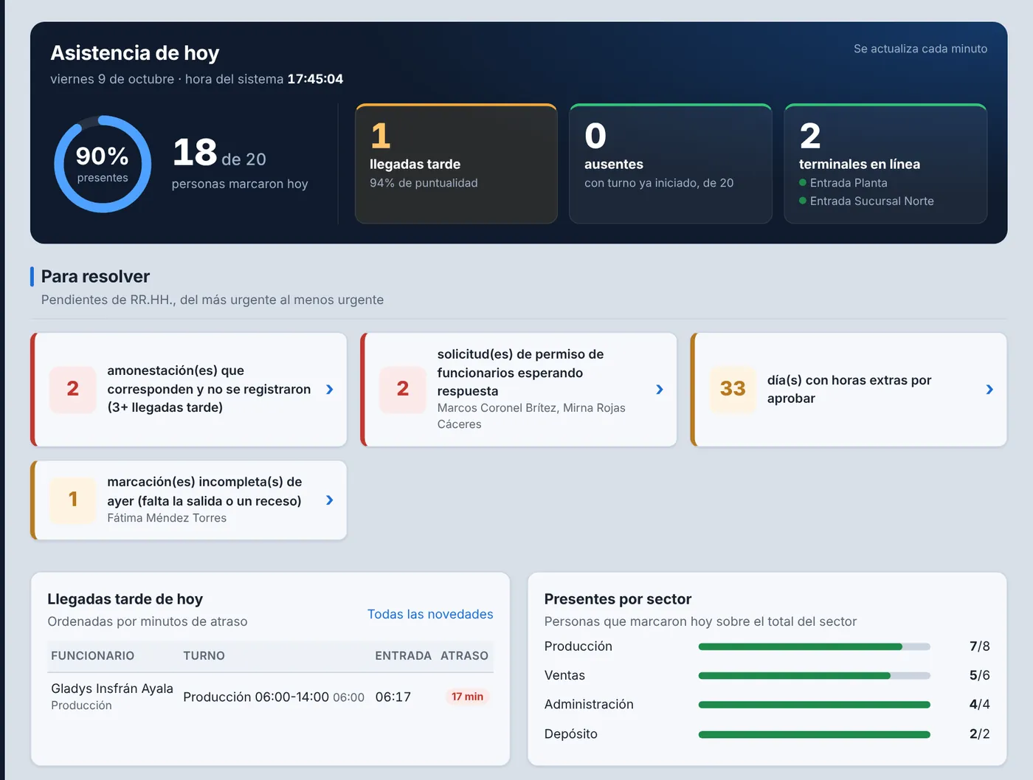1033x780 pixels.
Task: Open the amonestaciones pending card chevron
Action: click(x=330, y=389)
